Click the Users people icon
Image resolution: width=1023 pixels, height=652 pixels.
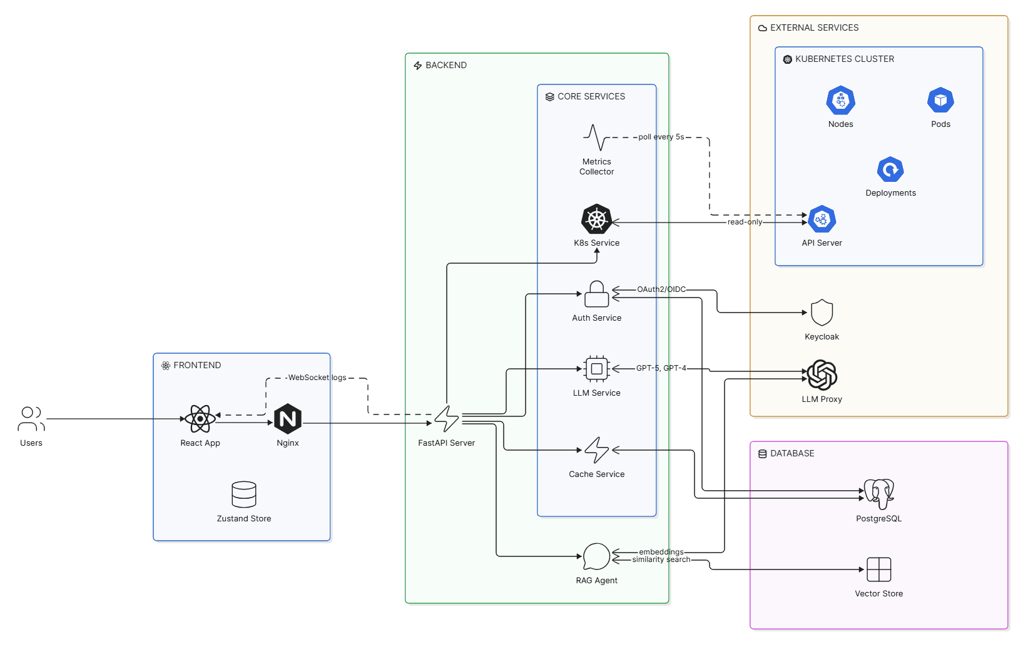click(31, 419)
